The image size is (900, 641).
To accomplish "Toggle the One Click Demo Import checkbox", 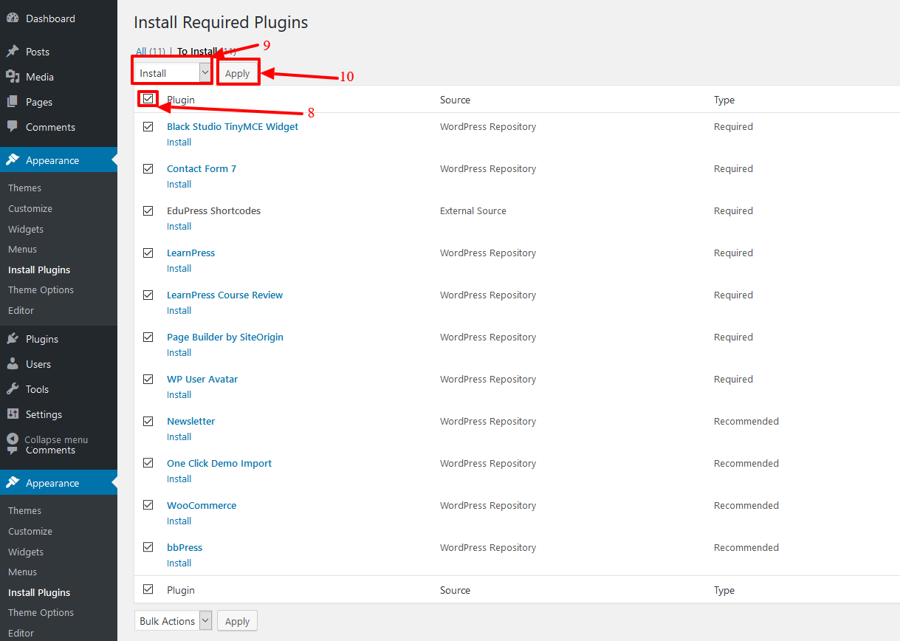I will (x=148, y=463).
